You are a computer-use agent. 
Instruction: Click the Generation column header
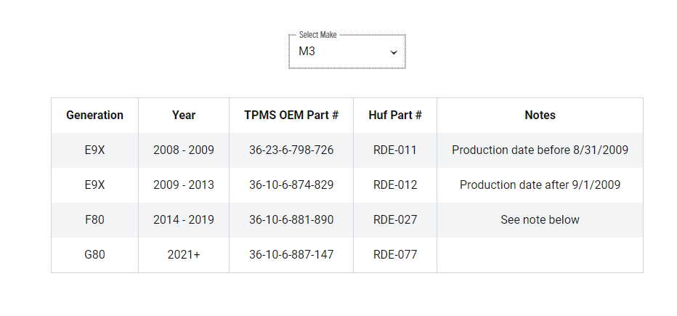click(94, 116)
